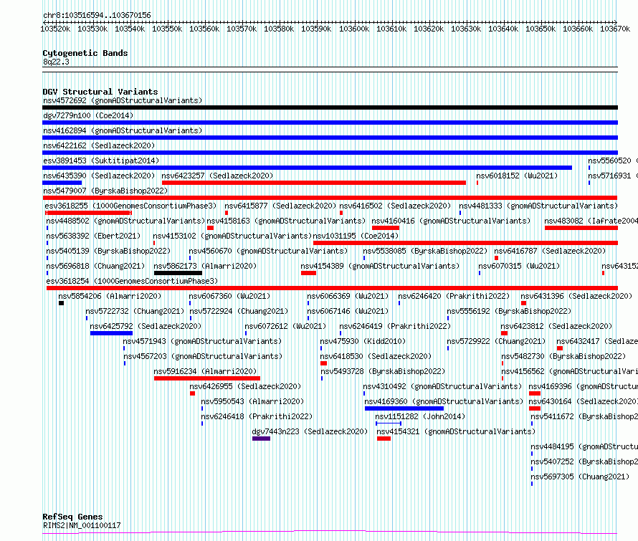
Task: Select nsv6416502 (Sedlazeck2020) label
Action: 395,206
